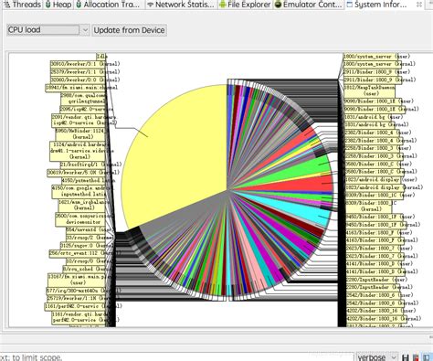
Task: Open the CPU load dropdown
Action: click(48, 30)
